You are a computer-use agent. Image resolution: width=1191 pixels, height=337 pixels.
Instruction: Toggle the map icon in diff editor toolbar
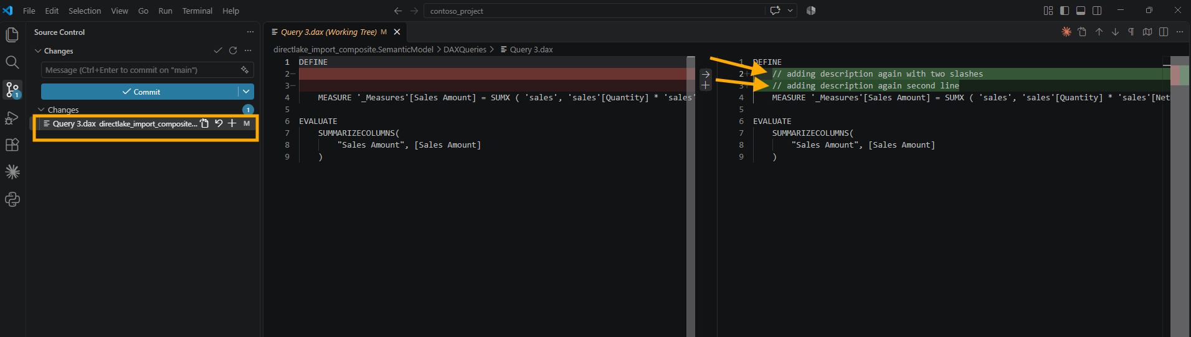1147,32
